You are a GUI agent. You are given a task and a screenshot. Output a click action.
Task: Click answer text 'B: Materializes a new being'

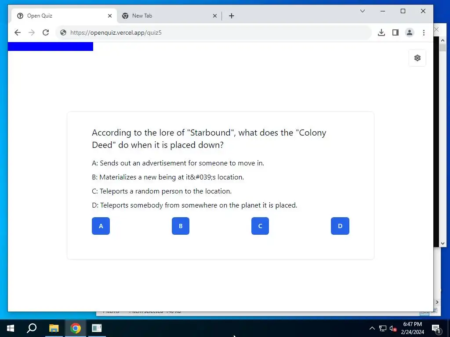[x=168, y=177]
